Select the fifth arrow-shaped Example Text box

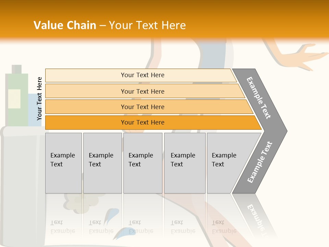pyautogui.click(x=226, y=163)
